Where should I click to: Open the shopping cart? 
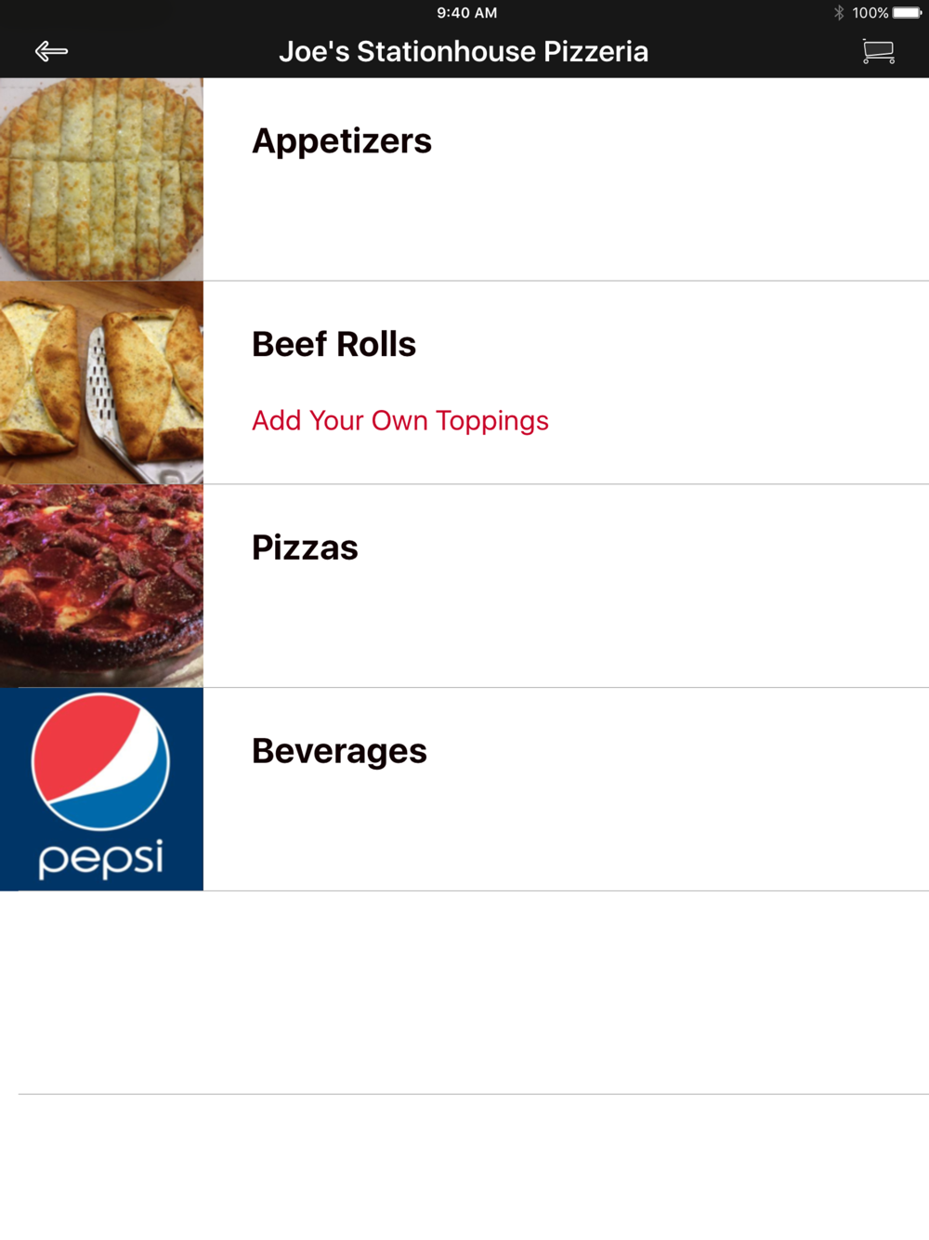tap(878, 51)
